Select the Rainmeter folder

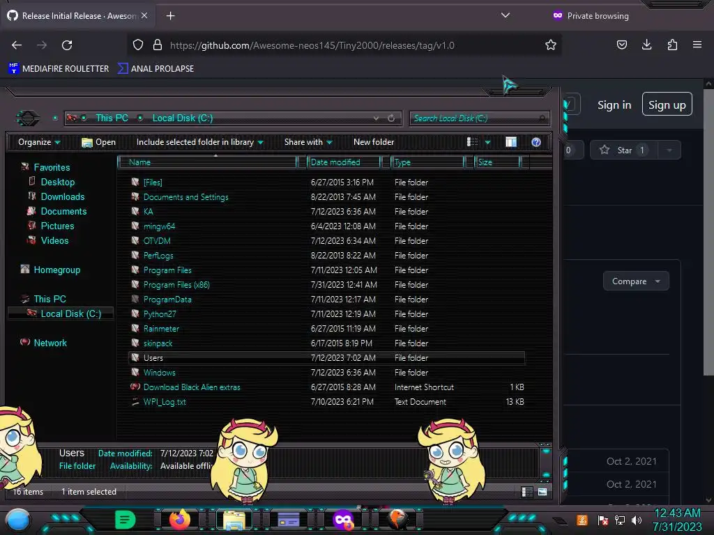(x=161, y=329)
